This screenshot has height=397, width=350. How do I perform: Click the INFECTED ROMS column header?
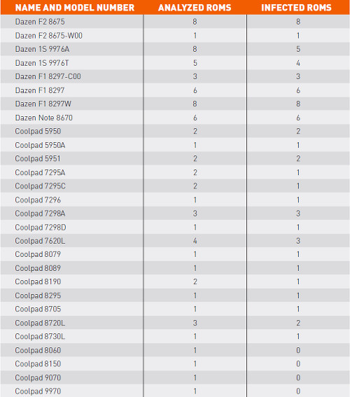click(296, 8)
